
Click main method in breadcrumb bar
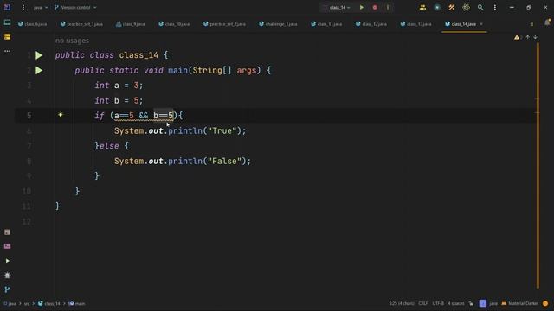click(77, 303)
